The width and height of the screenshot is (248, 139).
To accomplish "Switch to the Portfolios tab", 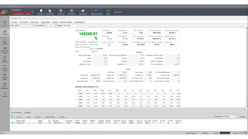I will tap(27, 112).
